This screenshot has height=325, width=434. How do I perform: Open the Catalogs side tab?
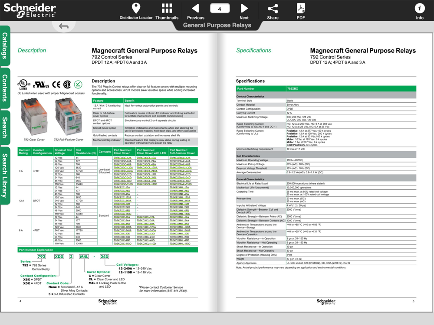point(5,46)
